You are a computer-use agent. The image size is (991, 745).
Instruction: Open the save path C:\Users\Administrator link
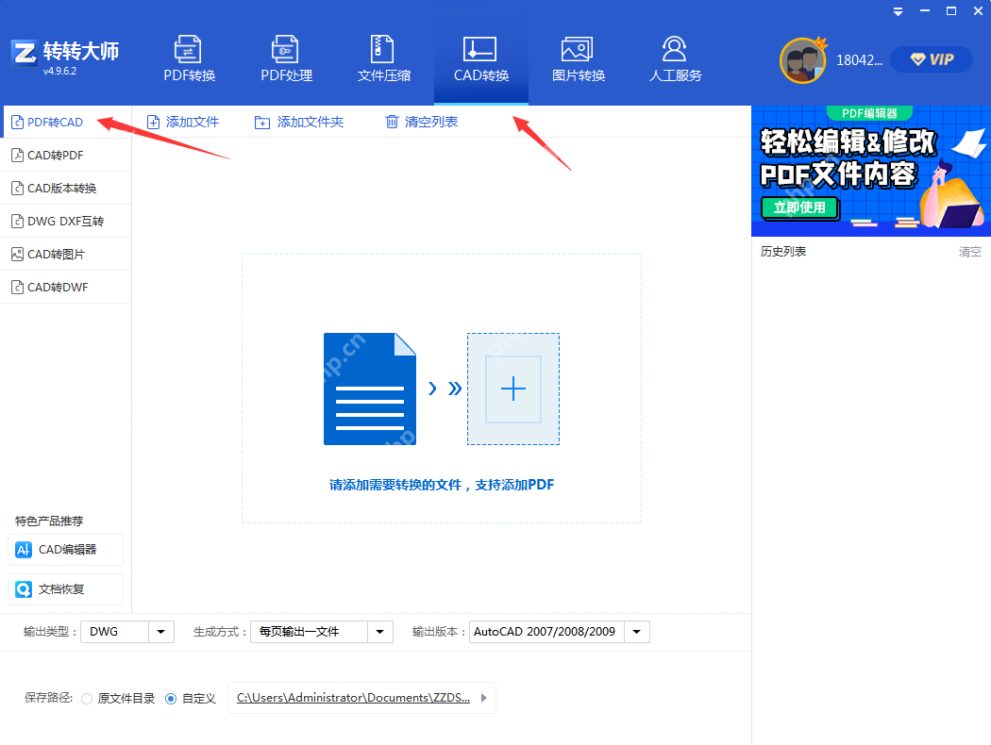353,698
